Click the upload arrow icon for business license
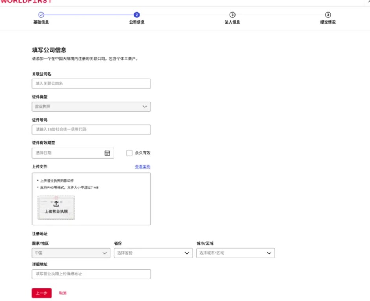The width and height of the screenshot is (370, 301). (x=56, y=204)
